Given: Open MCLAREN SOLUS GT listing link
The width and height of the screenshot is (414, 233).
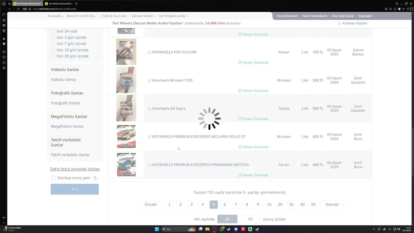Looking at the screenshot, I should (x=199, y=137).
